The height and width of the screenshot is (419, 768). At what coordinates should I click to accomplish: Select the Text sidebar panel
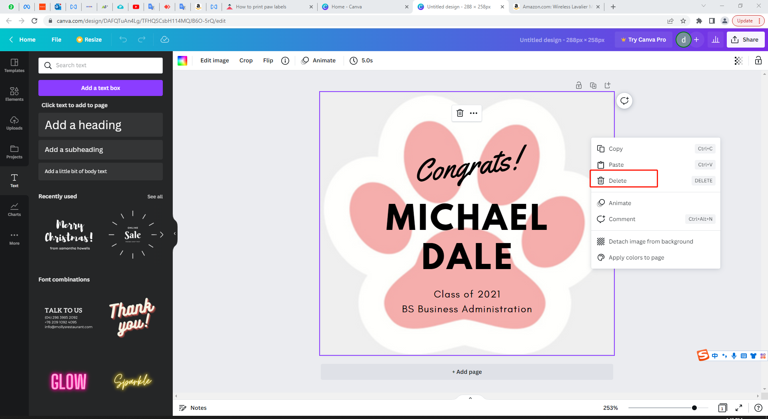pos(14,180)
